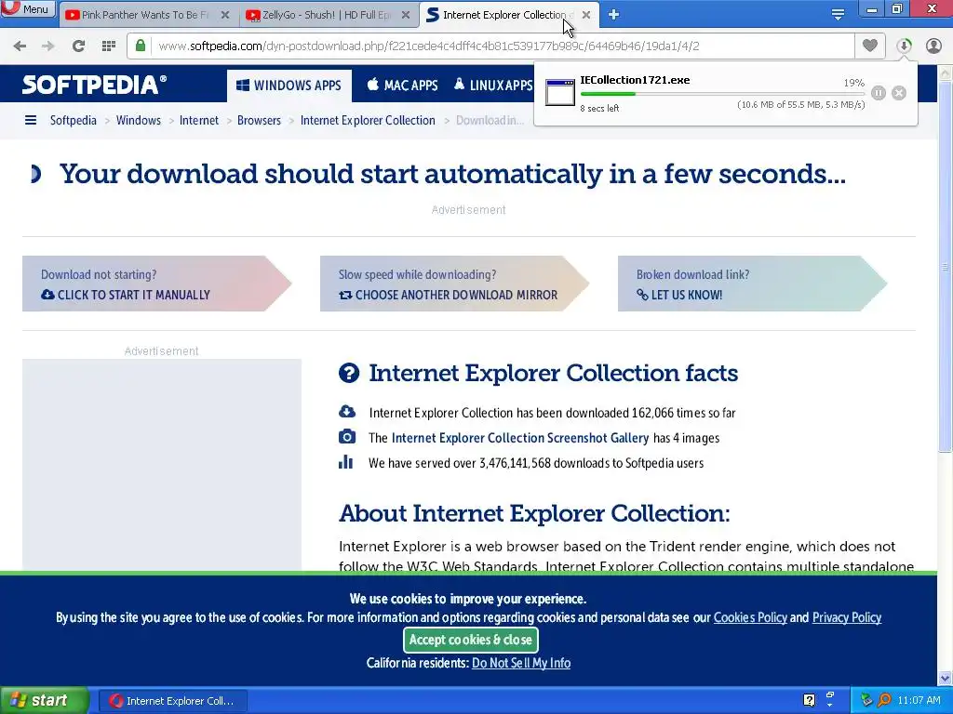Go to Windows breadcrumb
Viewport: 953px width, 714px height.
(139, 120)
